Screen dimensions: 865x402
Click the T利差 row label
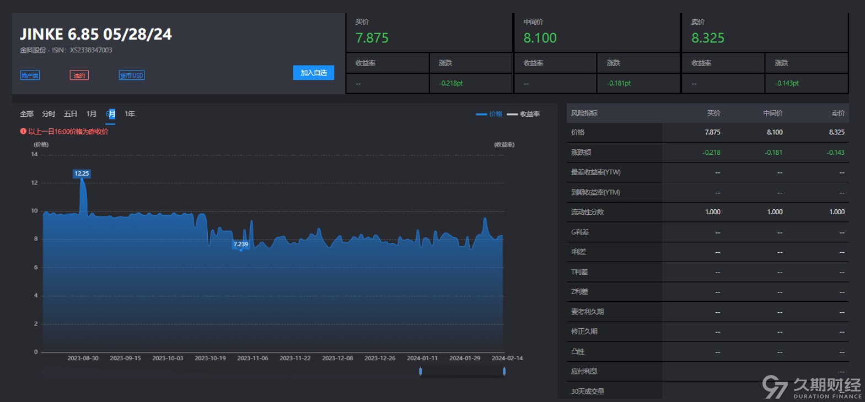(579, 272)
